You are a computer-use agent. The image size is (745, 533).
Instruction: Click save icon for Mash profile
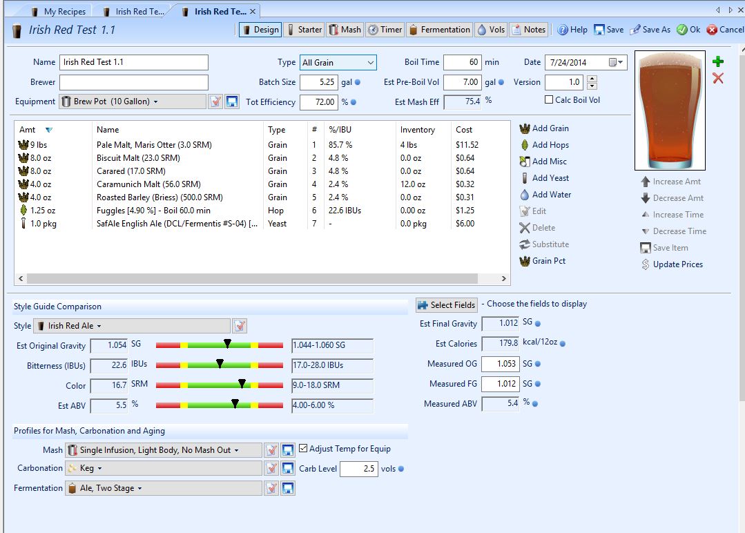tap(287, 450)
